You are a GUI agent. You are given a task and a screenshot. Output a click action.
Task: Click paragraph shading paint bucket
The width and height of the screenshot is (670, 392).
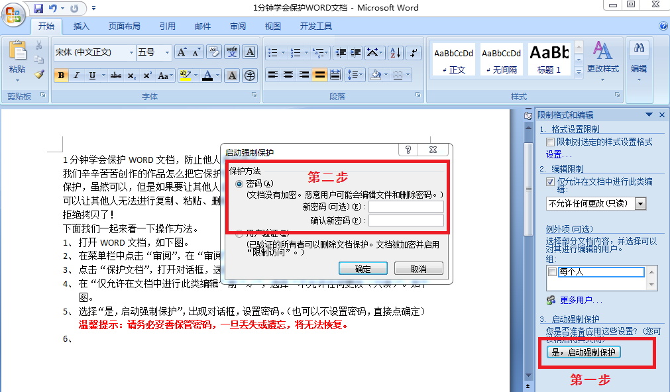(x=376, y=75)
